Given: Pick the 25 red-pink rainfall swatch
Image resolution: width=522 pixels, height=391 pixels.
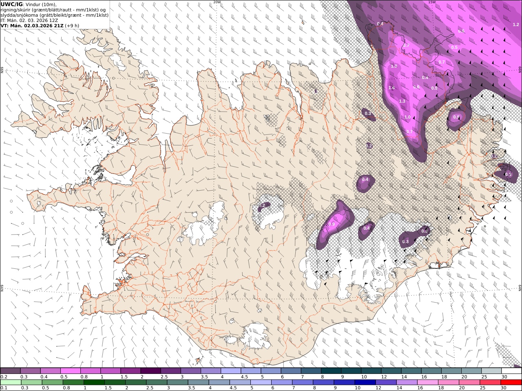Looking at the screenshot, I should 490,382.
